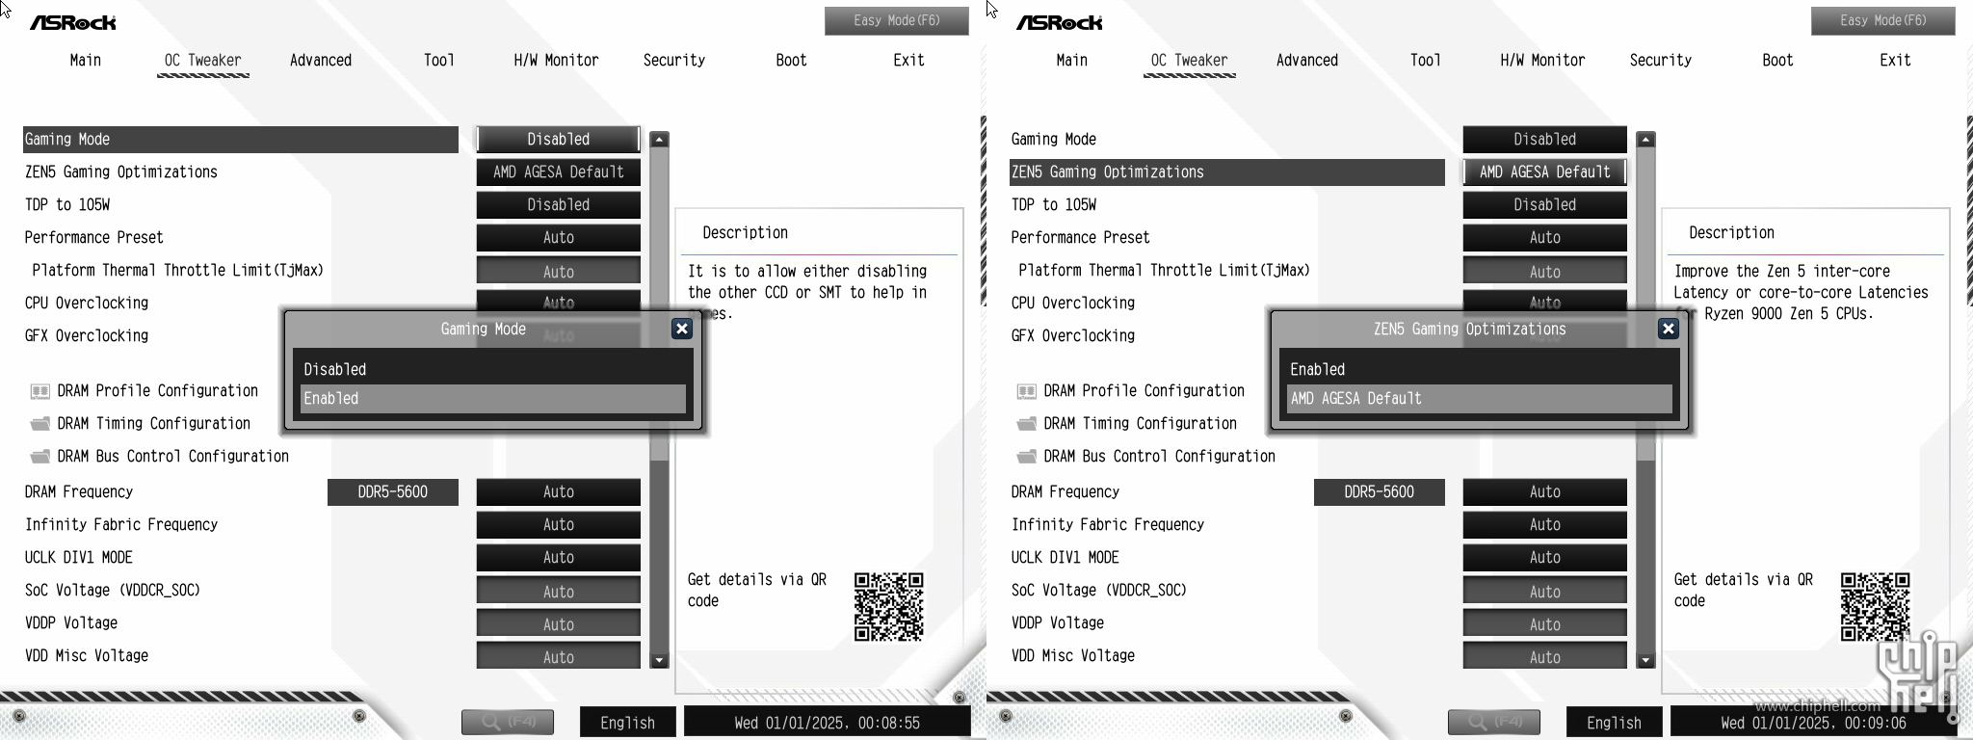Viewport: 1973px width, 740px height.
Task: Open Performance Preset Auto value, left screen
Action: click(559, 238)
